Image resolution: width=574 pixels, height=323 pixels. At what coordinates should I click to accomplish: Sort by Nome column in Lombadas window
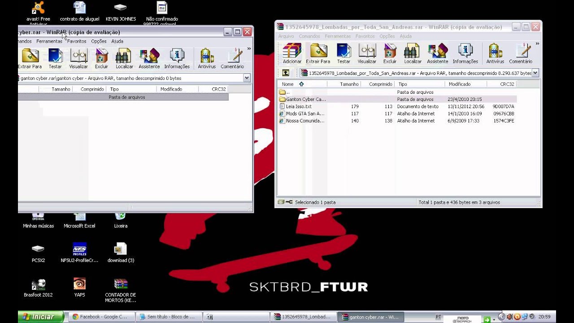302,84
